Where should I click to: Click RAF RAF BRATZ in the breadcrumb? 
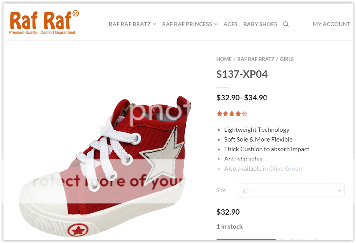256,59
